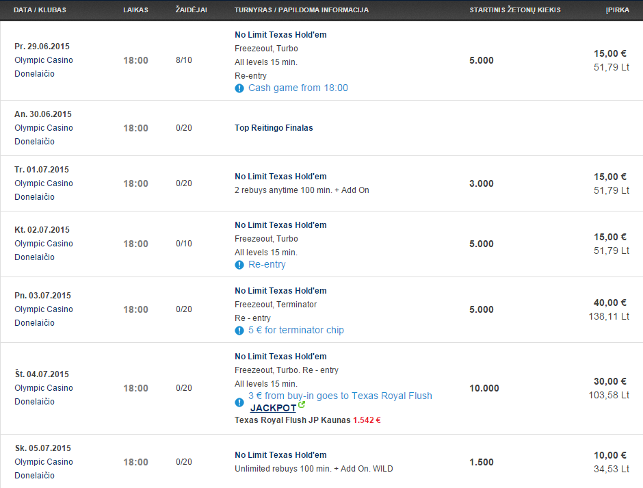The height and width of the screenshot is (488, 643).
Task: Click info icon beside Cash game notice
Action: [x=239, y=88]
